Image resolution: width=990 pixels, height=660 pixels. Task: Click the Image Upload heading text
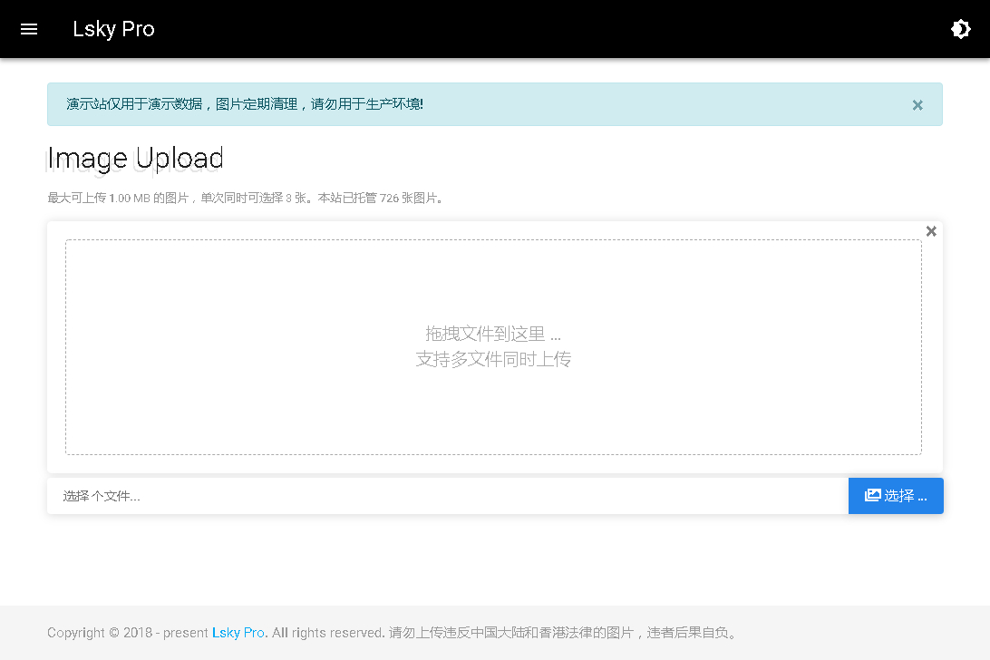point(136,158)
